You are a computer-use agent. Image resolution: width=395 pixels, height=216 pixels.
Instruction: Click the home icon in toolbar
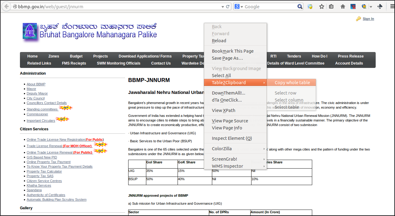click(343, 6)
